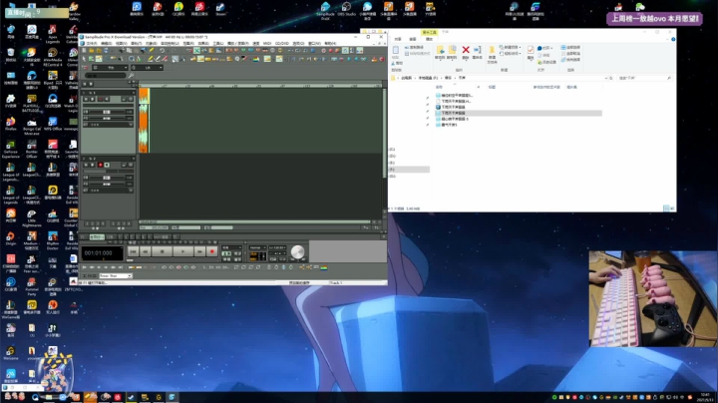
Task: Expand track 2 plugin slot dropdown arrow
Action: pos(131,191)
